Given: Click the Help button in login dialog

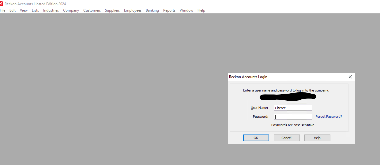Looking at the screenshot, I should 317,138.
